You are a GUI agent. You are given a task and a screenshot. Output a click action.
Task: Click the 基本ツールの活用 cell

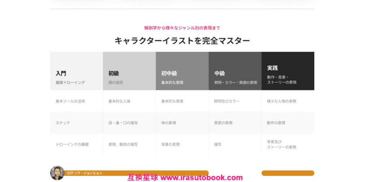70,101
